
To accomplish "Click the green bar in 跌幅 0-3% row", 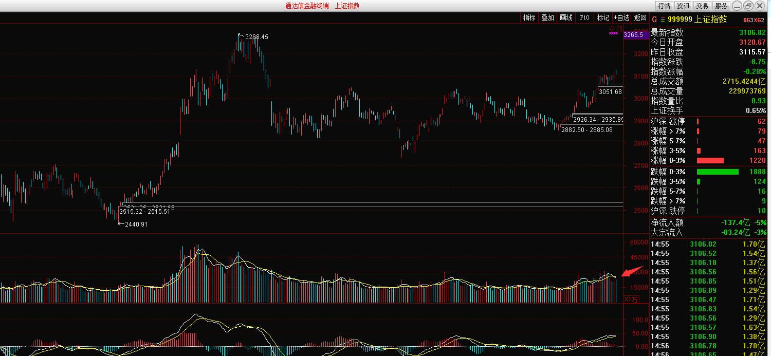I will point(718,172).
